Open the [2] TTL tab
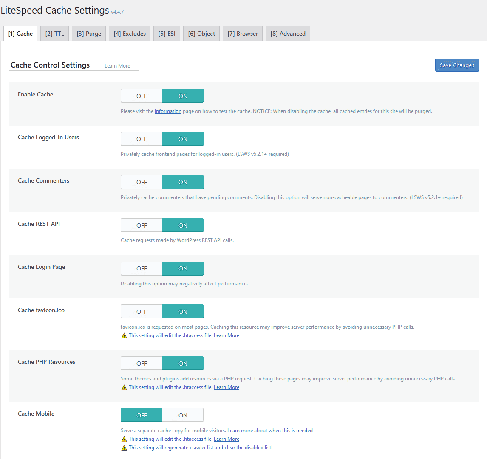Screen dimensions: 487x459 (55, 34)
